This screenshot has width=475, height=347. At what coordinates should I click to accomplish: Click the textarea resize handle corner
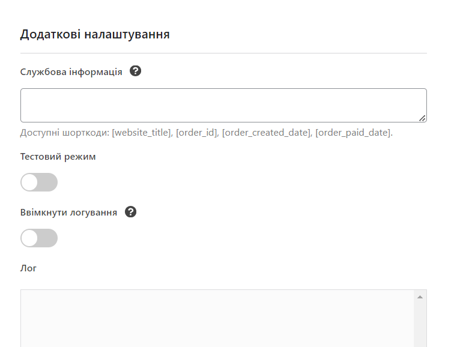click(x=422, y=118)
